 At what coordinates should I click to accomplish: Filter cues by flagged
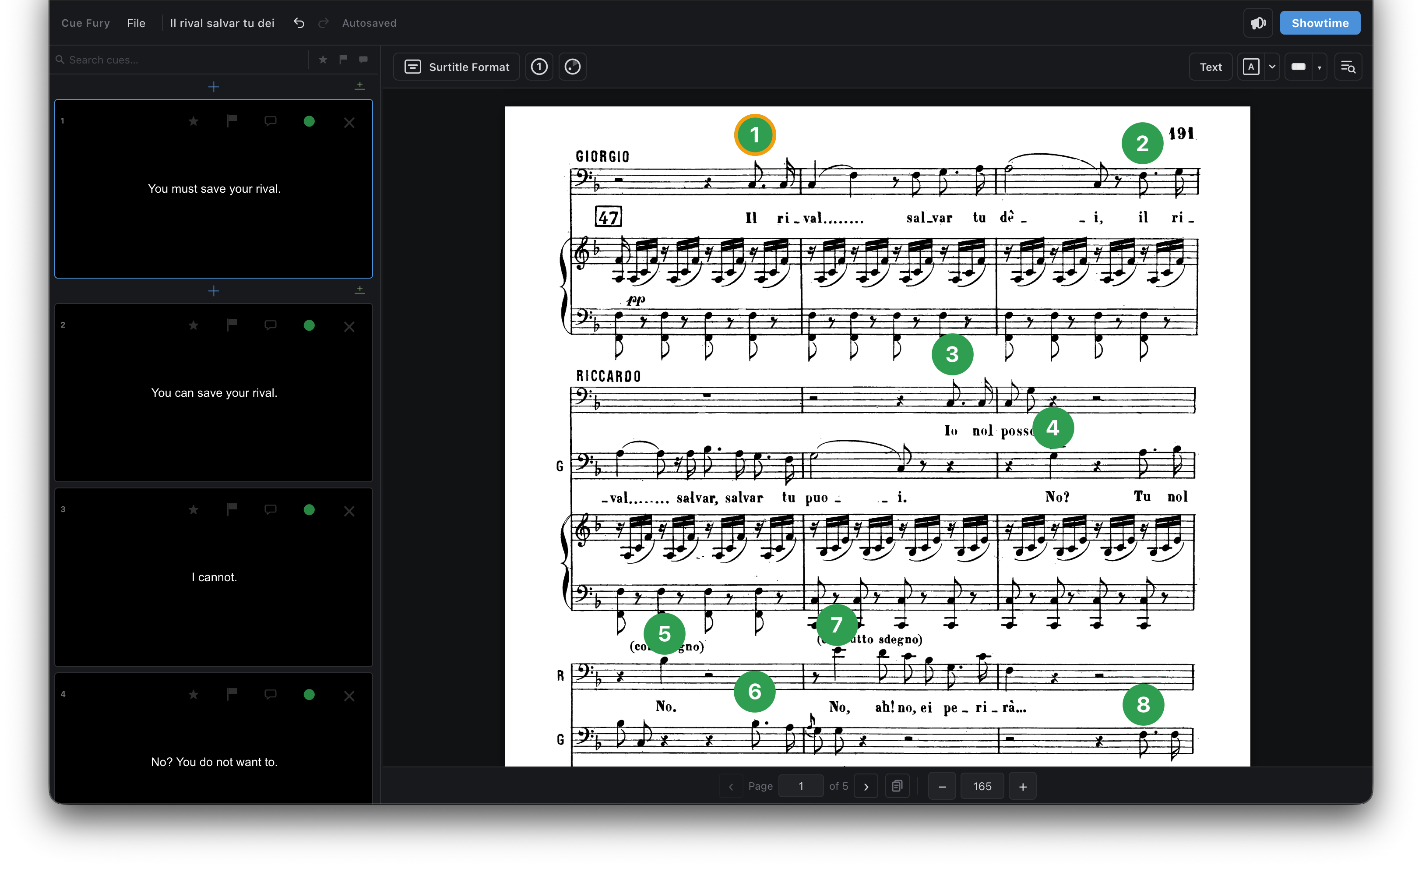coord(343,60)
